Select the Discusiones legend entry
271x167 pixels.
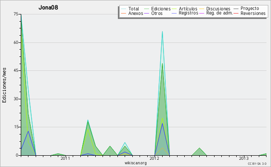pyautogui.click(x=215, y=9)
